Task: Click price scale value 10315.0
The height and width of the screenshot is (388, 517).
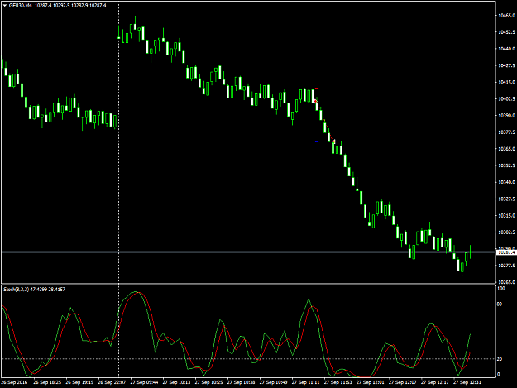Action: (x=507, y=216)
